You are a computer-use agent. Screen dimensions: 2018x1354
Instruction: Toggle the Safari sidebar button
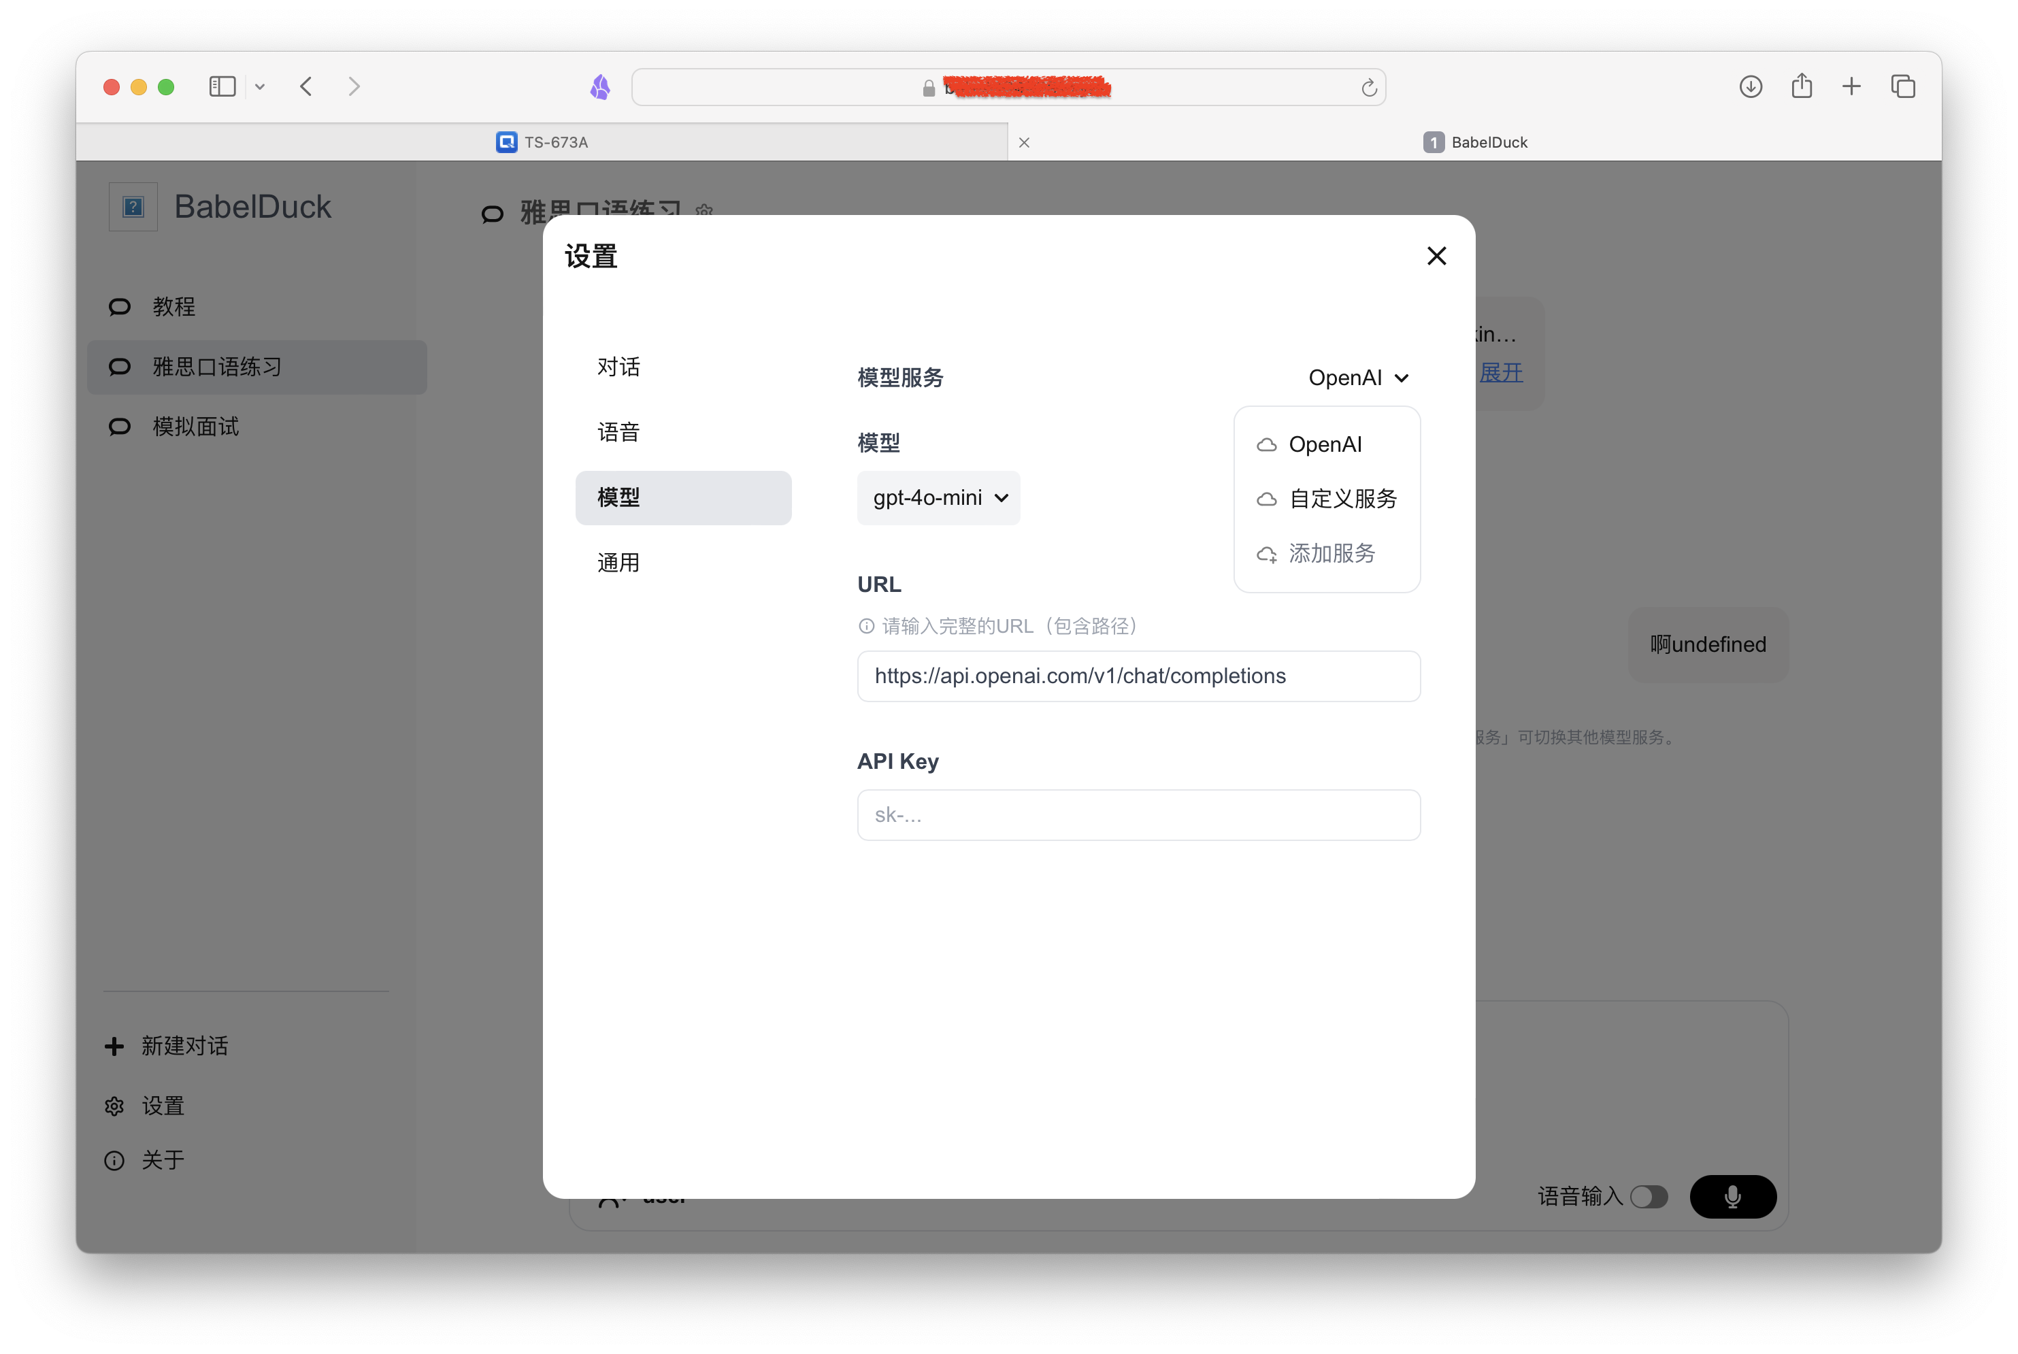pyautogui.click(x=222, y=86)
